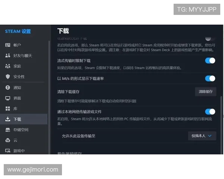Click the 以 bit/s 的形式显示下载速率 label
Image resolution: width=224 pixels, height=179 pixels.
pyautogui.click(x=80, y=79)
